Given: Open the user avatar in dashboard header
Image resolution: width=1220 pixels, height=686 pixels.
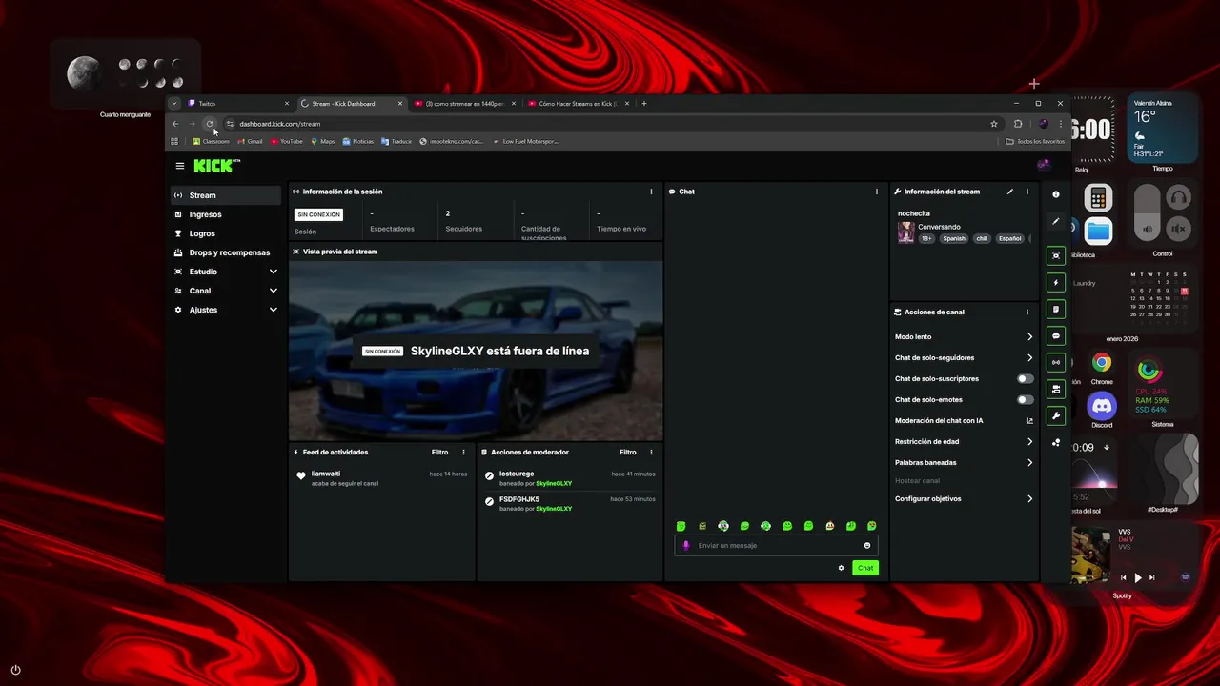Looking at the screenshot, I should tap(1044, 165).
